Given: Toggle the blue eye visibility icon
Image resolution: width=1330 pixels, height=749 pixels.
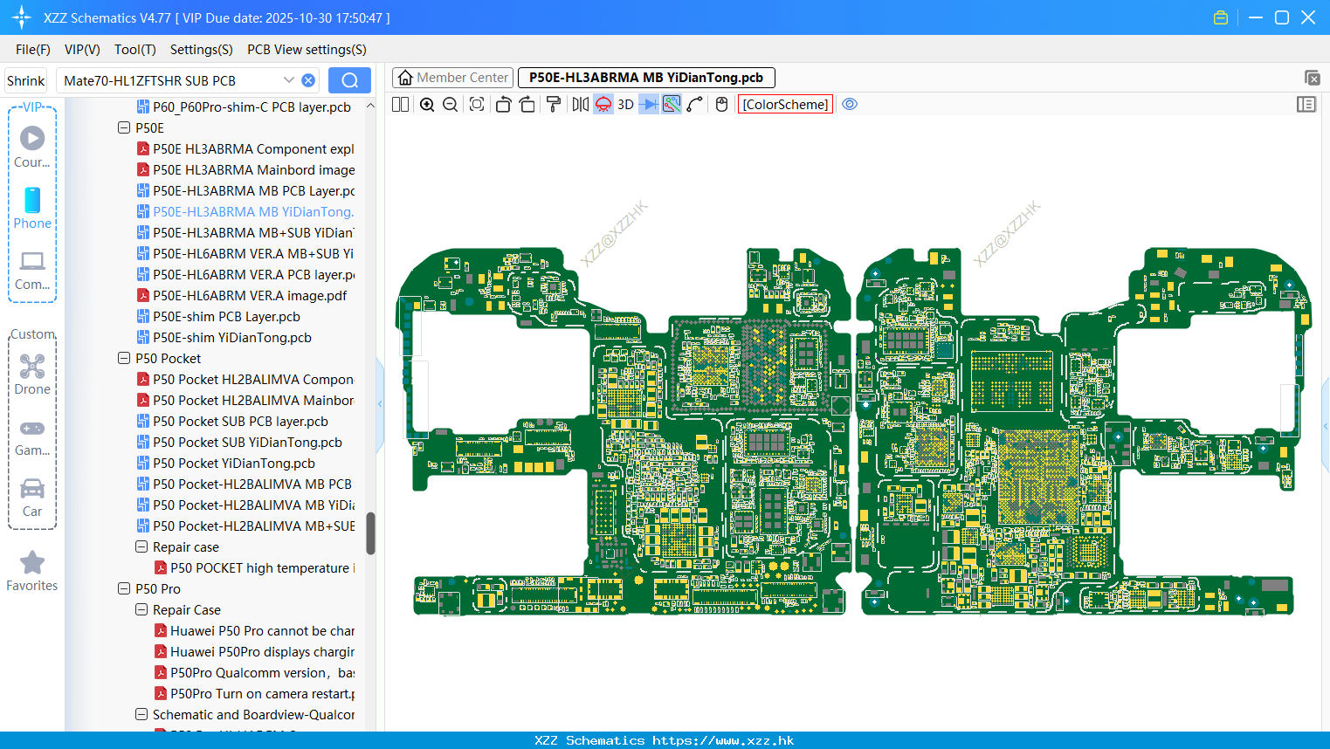Looking at the screenshot, I should coord(850,104).
